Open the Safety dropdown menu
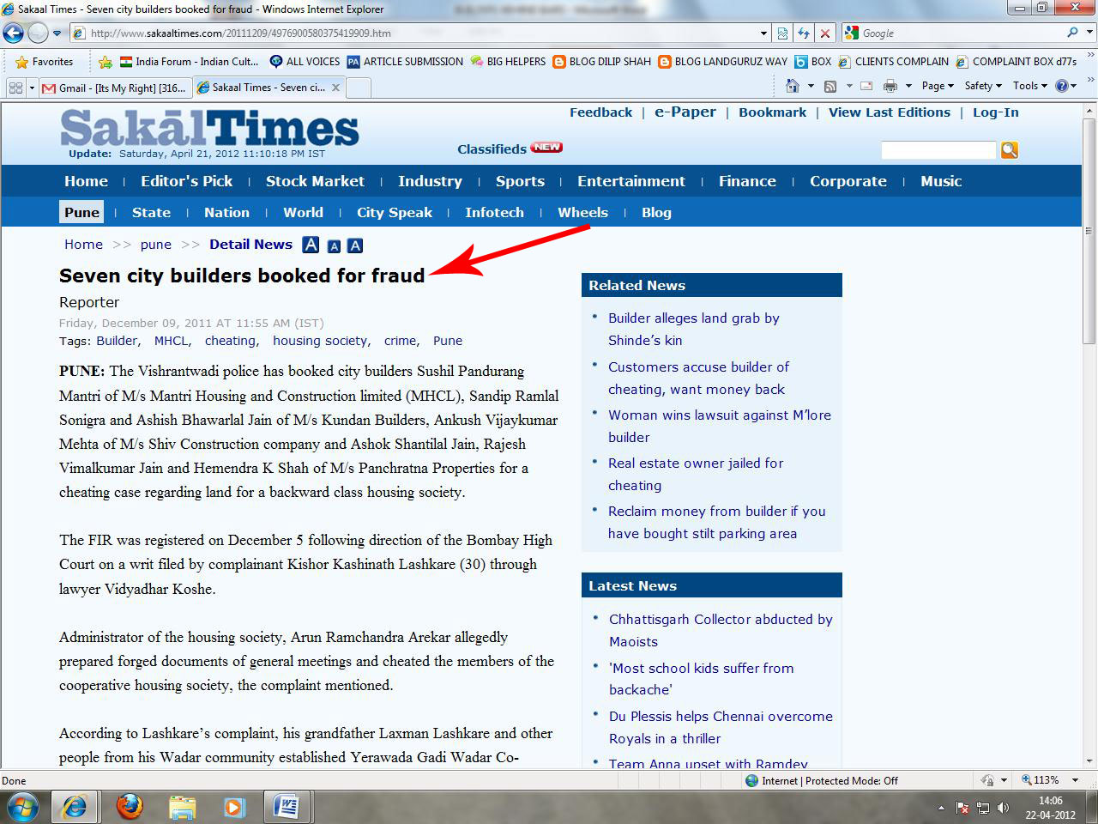Screen dimensions: 1098x824 click(983, 86)
